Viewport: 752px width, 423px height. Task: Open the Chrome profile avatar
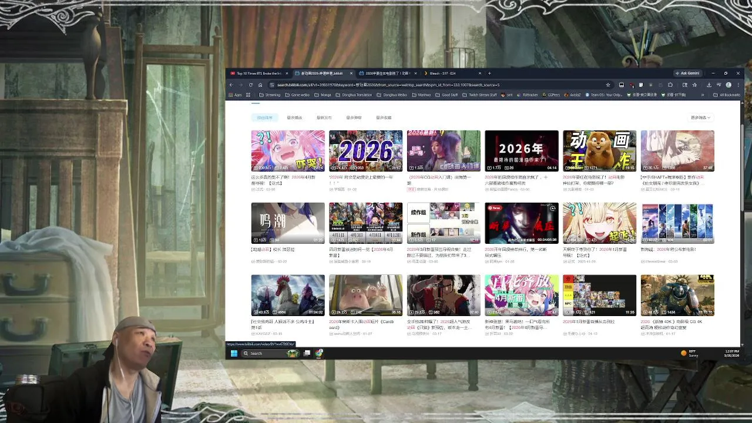tap(728, 85)
